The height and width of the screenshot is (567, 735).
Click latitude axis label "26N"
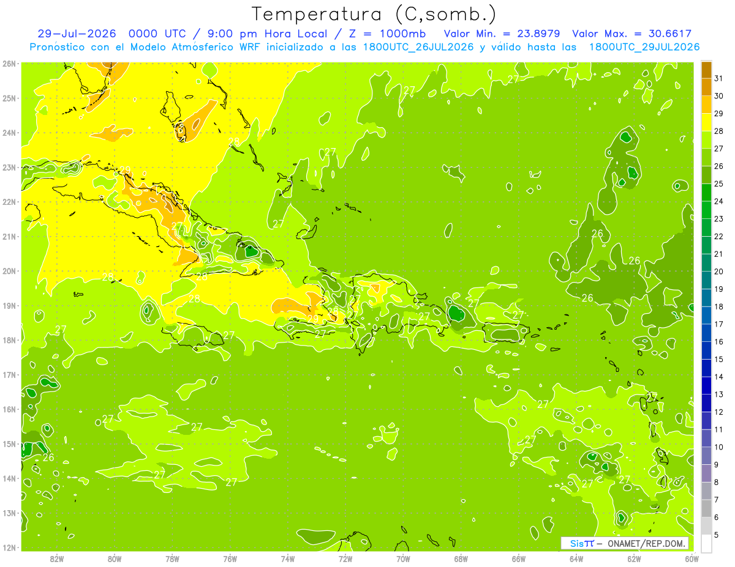click(x=9, y=64)
